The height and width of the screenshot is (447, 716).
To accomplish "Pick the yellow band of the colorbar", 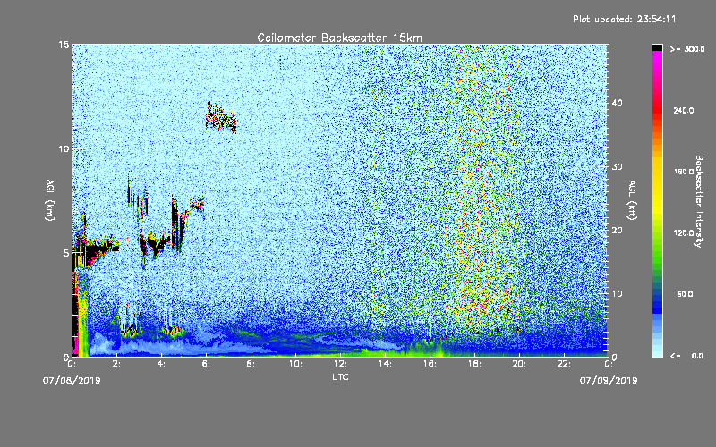I will click(x=657, y=187).
